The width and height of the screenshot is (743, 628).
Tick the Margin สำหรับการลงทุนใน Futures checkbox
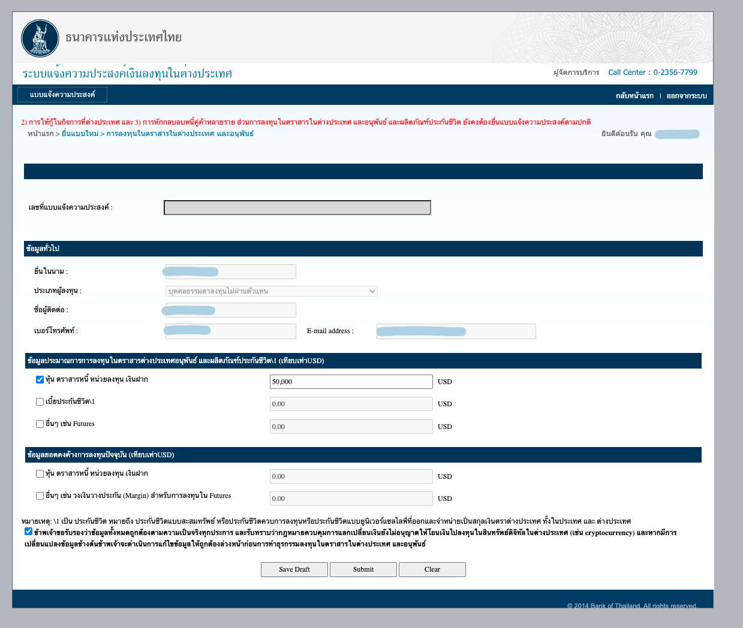(x=40, y=496)
